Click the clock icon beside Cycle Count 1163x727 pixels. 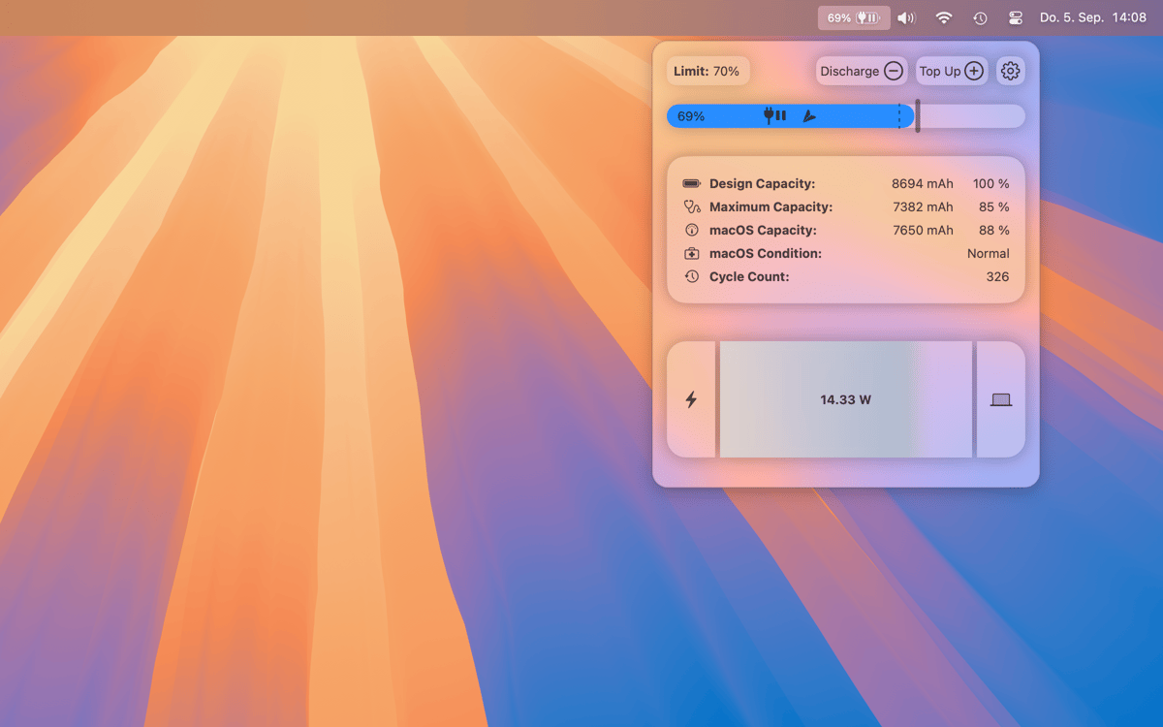click(691, 276)
